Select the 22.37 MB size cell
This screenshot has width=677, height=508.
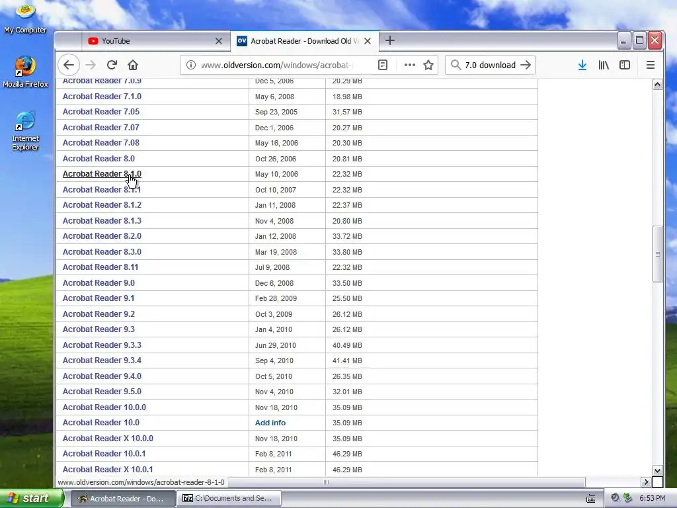[347, 205]
